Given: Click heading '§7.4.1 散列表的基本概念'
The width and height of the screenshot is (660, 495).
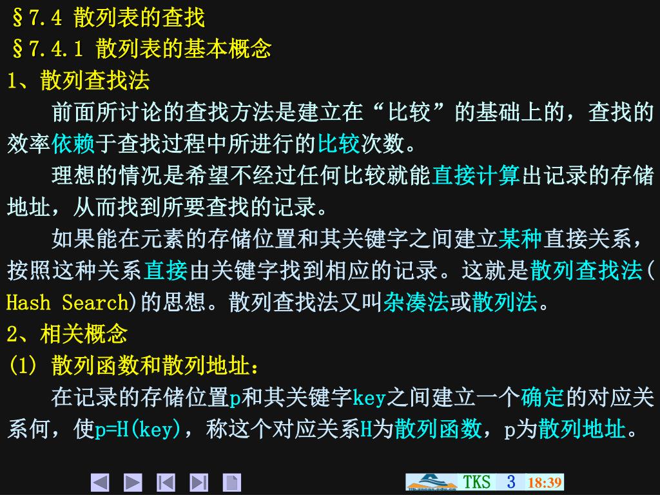Looking at the screenshot, I should point(142,48).
